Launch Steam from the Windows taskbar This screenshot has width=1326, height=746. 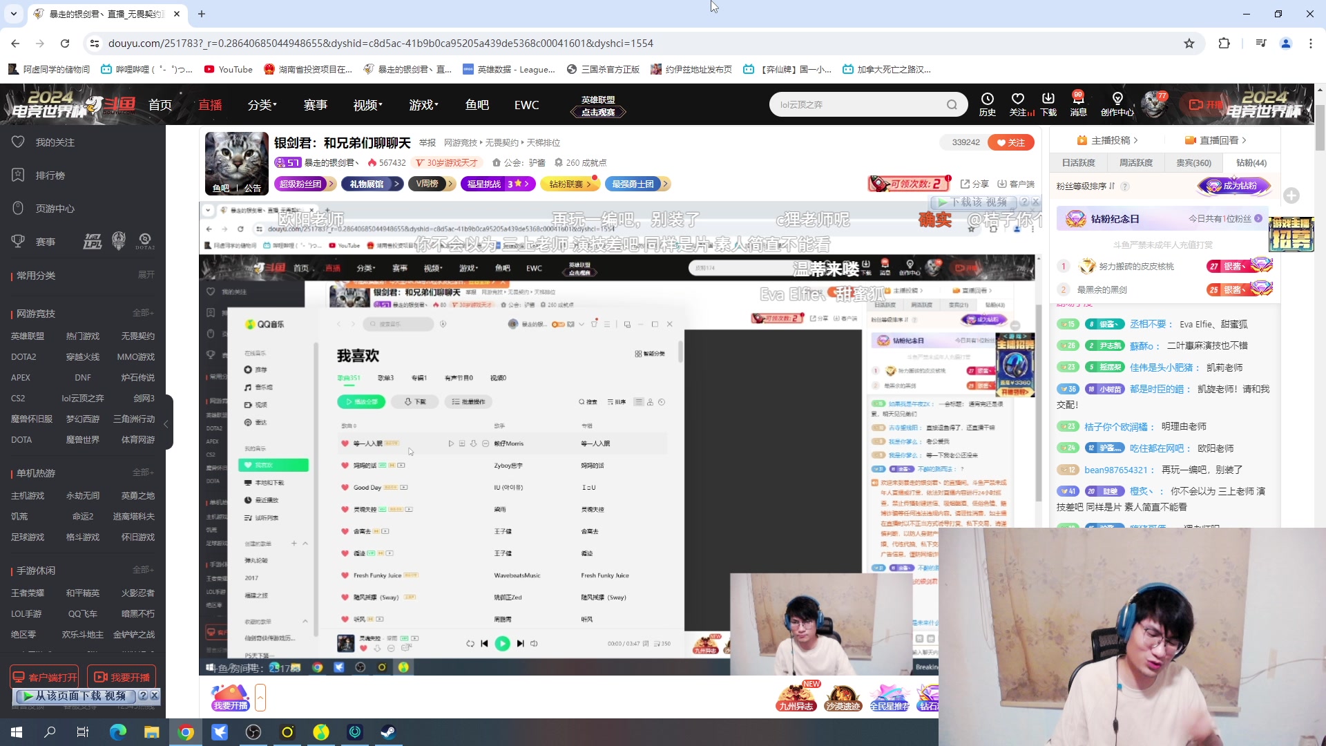tap(387, 731)
